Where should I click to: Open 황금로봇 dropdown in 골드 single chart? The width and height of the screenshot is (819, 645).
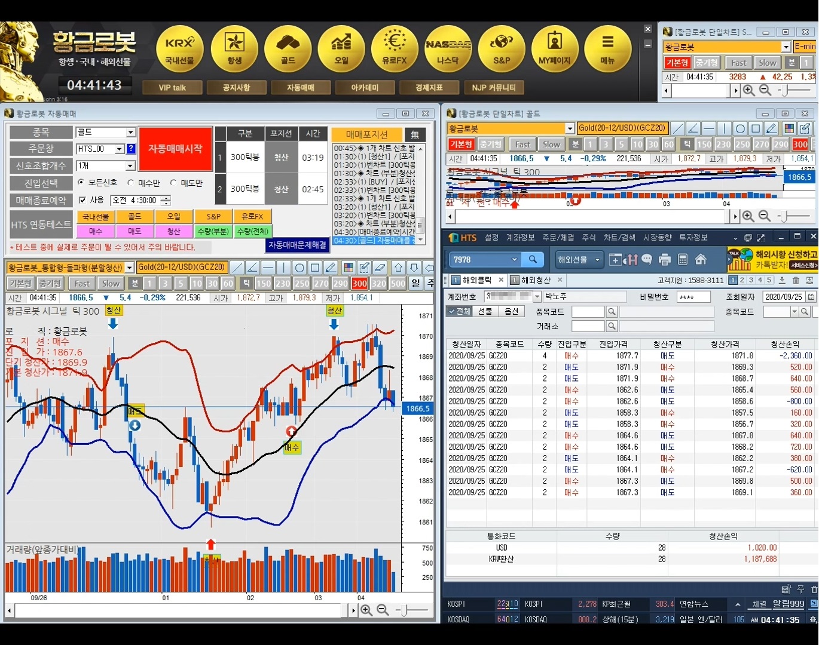570,128
